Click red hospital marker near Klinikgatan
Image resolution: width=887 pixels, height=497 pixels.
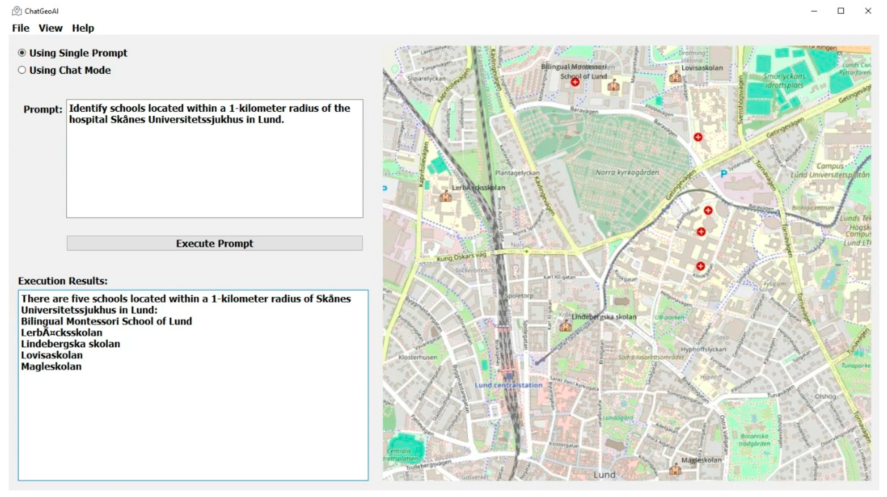tap(700, 266)
